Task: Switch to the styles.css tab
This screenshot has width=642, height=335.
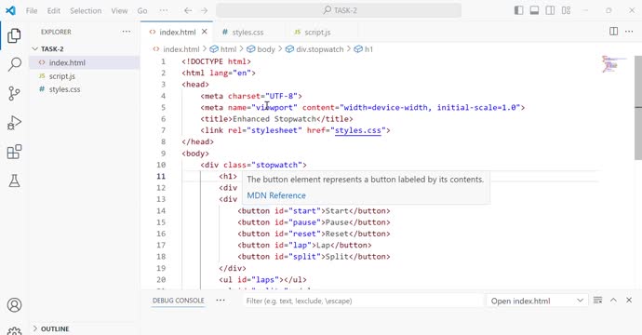Action: (243, 33)
